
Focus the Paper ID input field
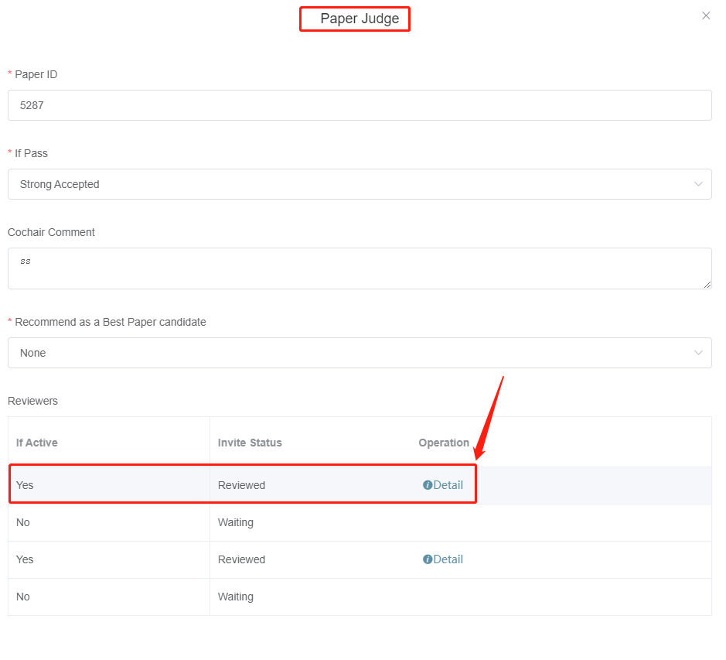(360, 105)
